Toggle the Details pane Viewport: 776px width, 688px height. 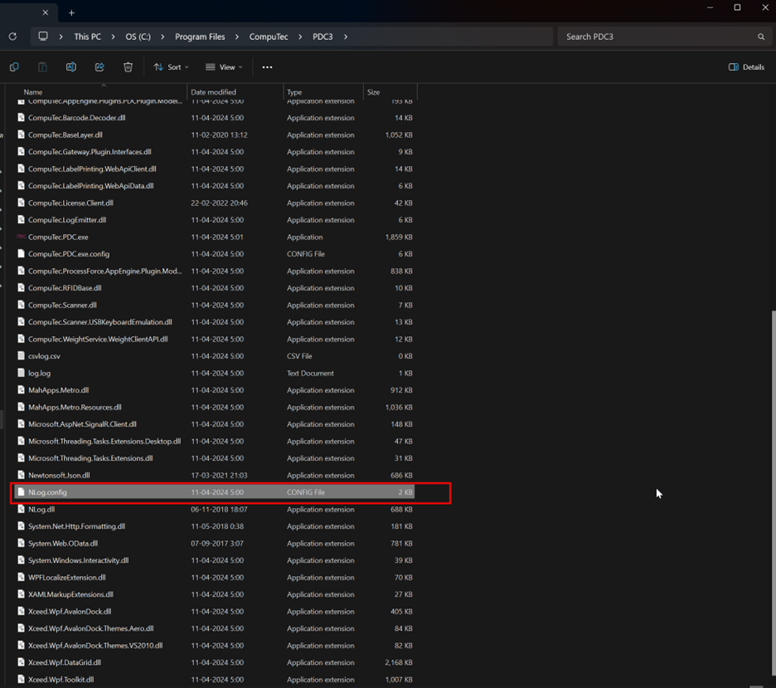[744, 66]
